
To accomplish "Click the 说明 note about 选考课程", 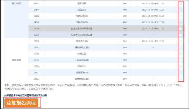I will pos(94,87).
